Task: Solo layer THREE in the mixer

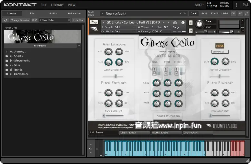Action: [x=176, y=69]
